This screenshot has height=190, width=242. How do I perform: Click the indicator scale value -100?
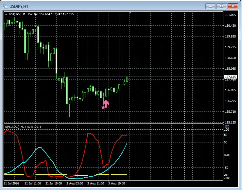227,178
